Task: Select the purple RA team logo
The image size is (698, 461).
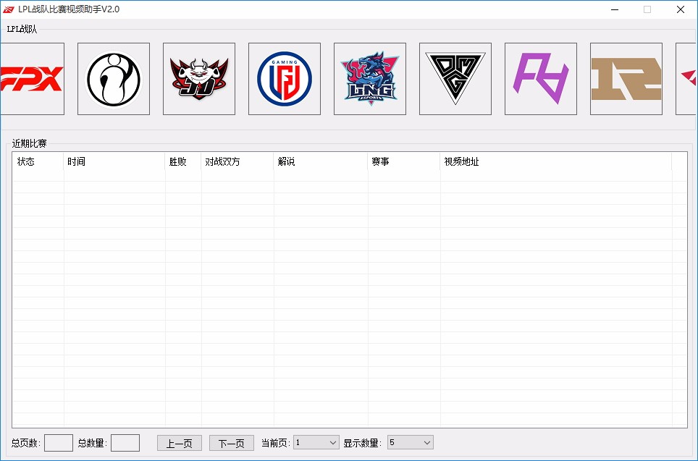Action: pyautogui.click(x=541, y=79)
